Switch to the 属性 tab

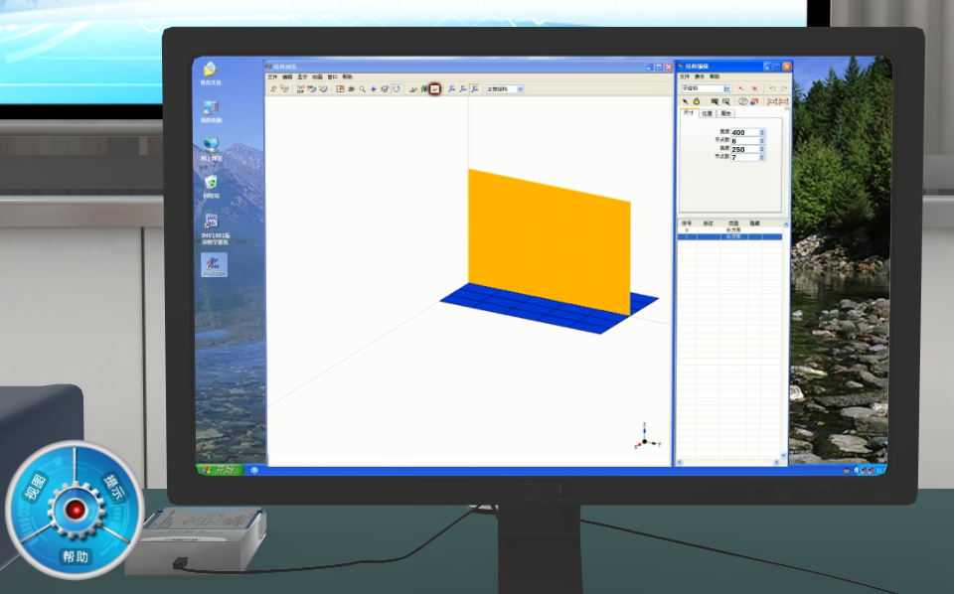point(725,113)
